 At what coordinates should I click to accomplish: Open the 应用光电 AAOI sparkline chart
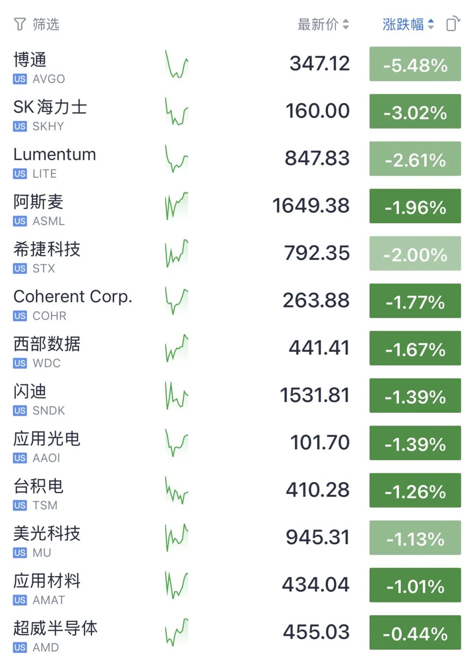pyautogui.click(x=176, y=443)
